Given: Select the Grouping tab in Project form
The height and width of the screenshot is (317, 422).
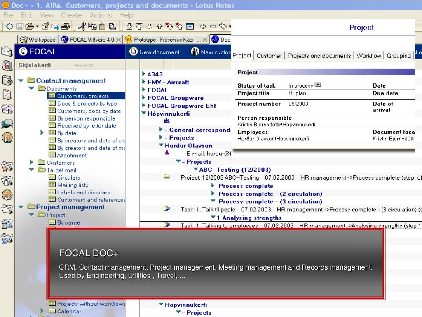Looking at the screenshot, I should click(x=399, y=56).
